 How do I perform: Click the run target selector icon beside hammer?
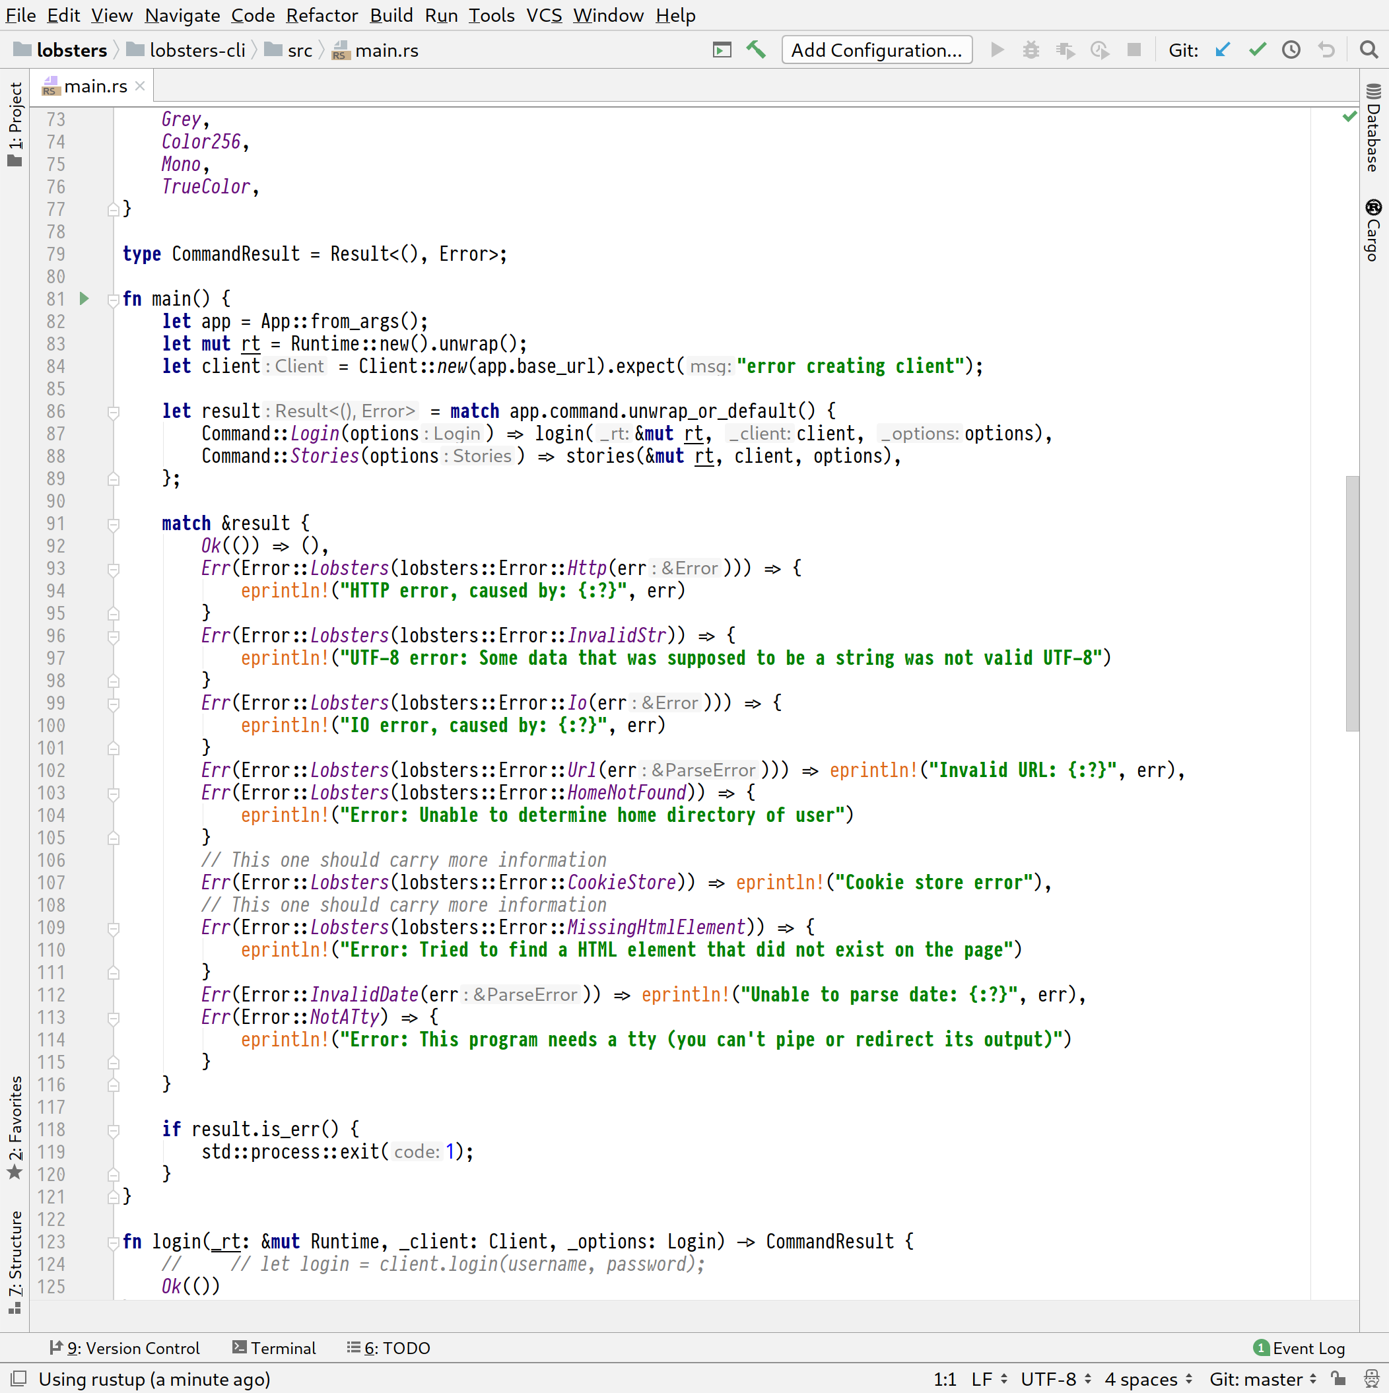tap(722, 50)
